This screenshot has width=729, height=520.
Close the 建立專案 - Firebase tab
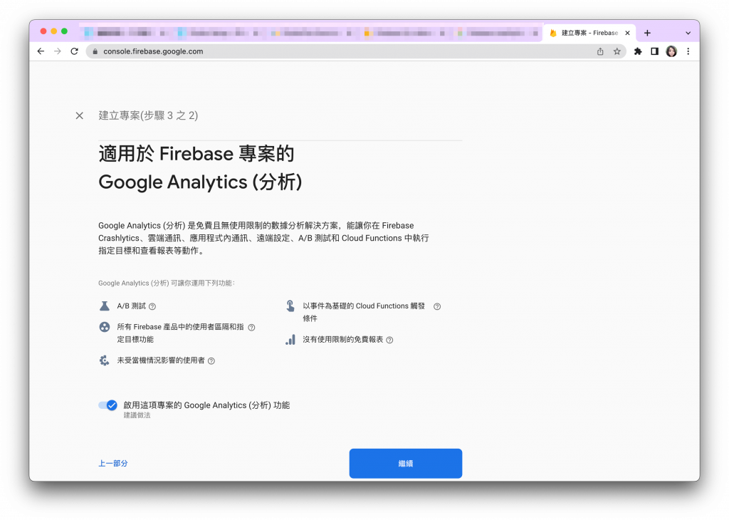(x=627, y=33)
